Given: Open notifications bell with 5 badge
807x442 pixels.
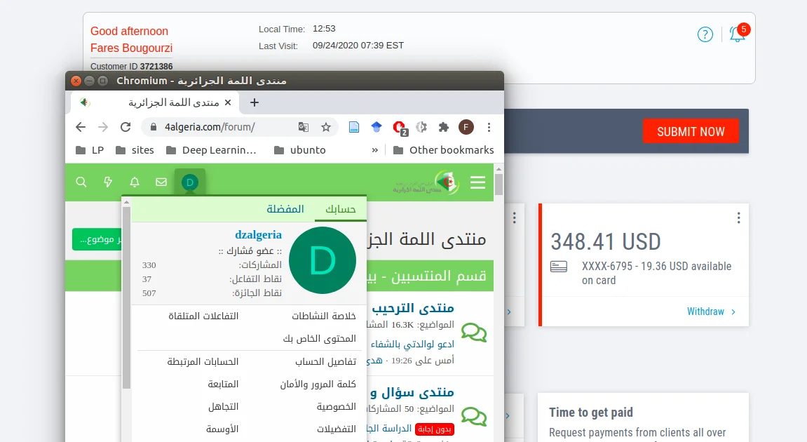Looking at the screenshot, I should click(737, 34).
